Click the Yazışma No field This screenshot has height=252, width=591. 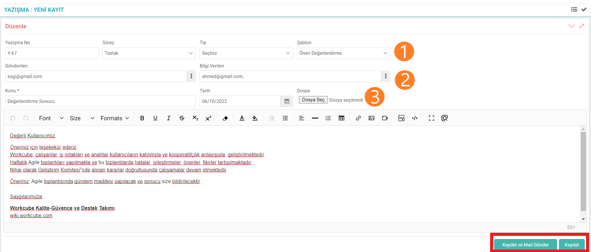tap(52, 53)
